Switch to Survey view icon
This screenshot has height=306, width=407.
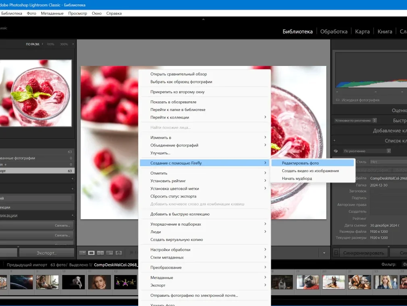coord(110,253)
